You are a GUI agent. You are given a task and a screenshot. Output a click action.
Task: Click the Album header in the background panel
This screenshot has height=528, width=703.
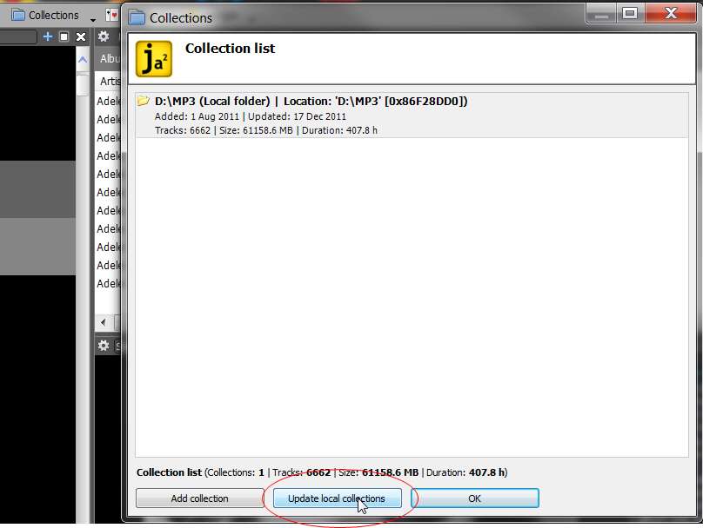tap(110, 58)
